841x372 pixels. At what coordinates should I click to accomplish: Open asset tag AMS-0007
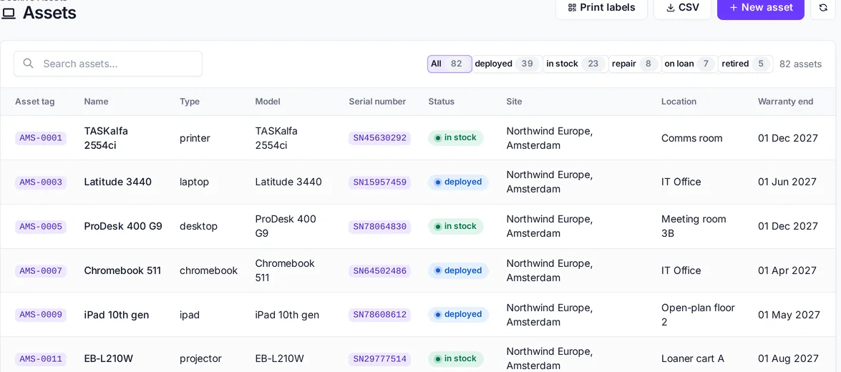41,270
